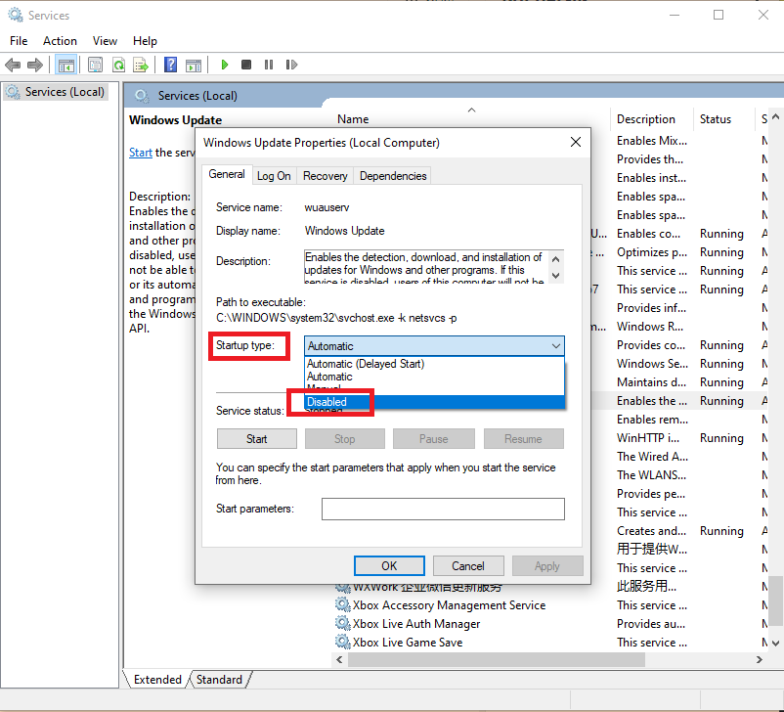Screen dimensions: 784x712
Task: Click gear icon of Xbox Accessory Management Service
Action: click(x=342, y=604)
